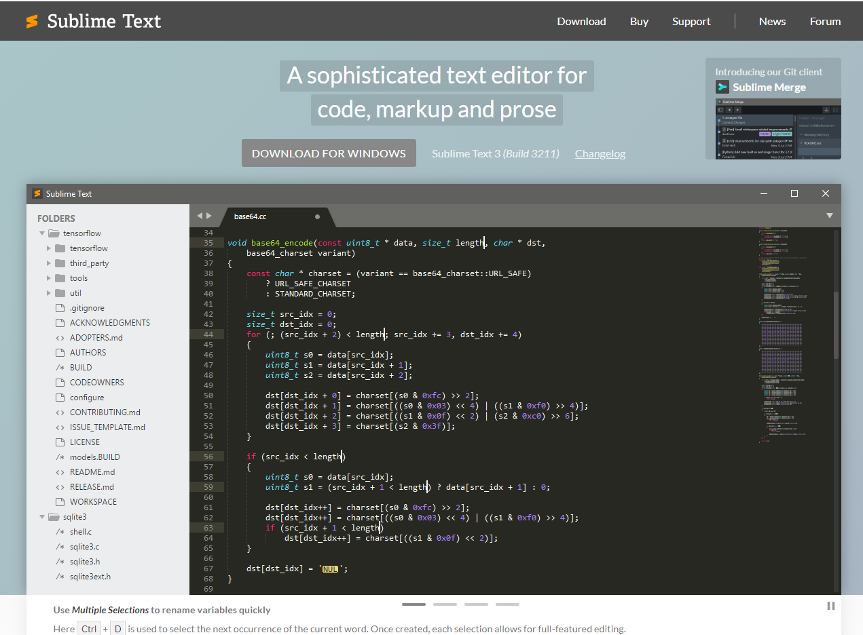Open the Buy page link
This screenshot has height=635, width=863.
tap(639, 22)
